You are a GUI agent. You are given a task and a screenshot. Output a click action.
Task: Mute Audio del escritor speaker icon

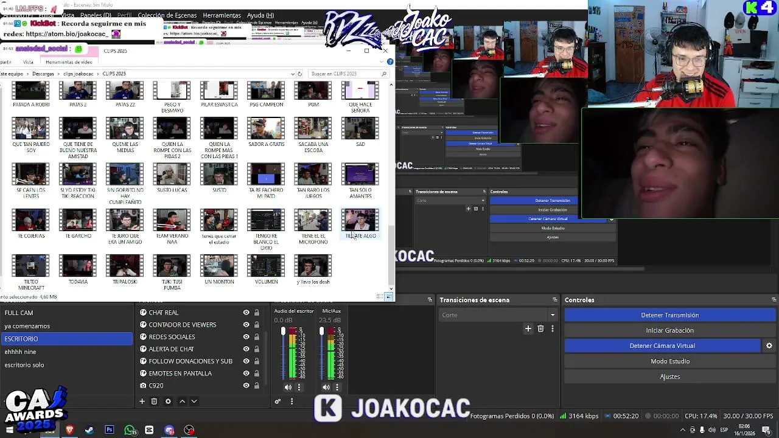(288, 388)
